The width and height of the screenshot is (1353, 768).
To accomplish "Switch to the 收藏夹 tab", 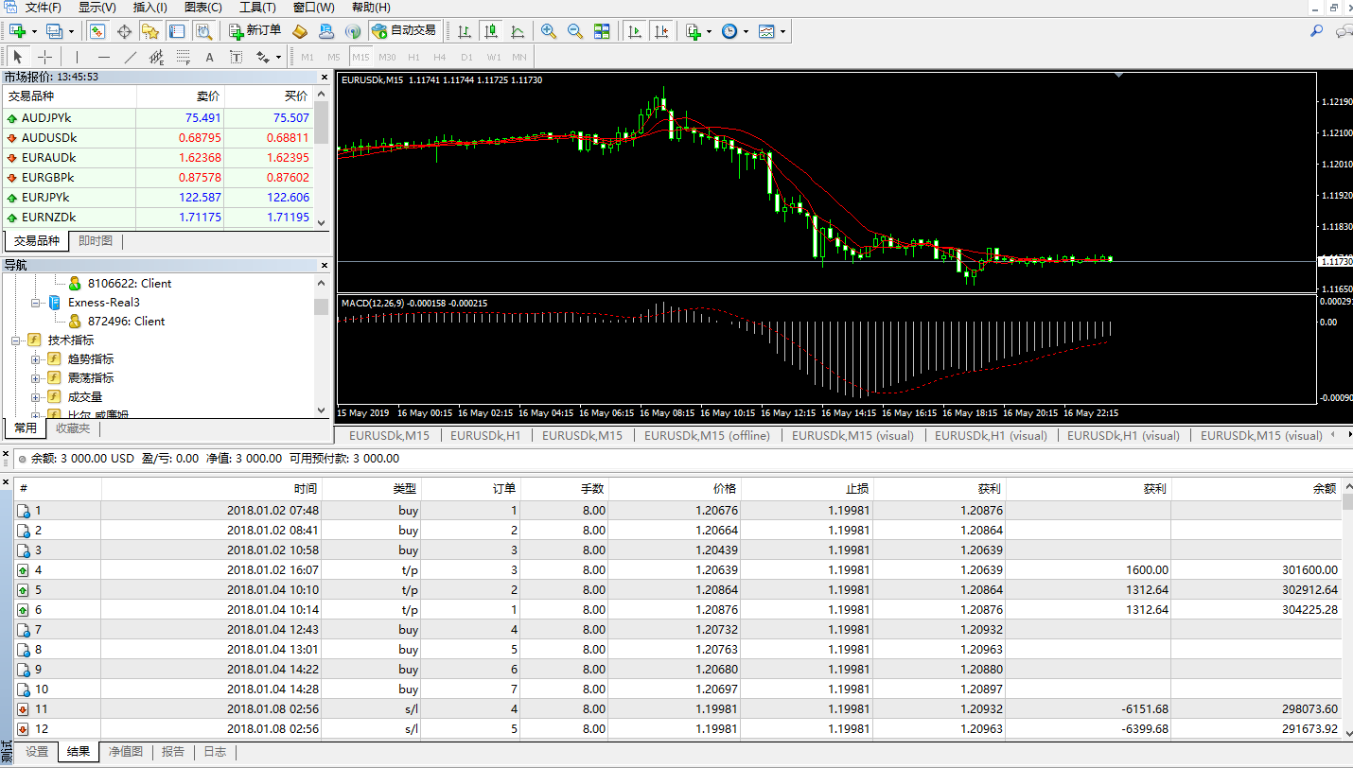I will pyautogui.click(x=73, y=428).
